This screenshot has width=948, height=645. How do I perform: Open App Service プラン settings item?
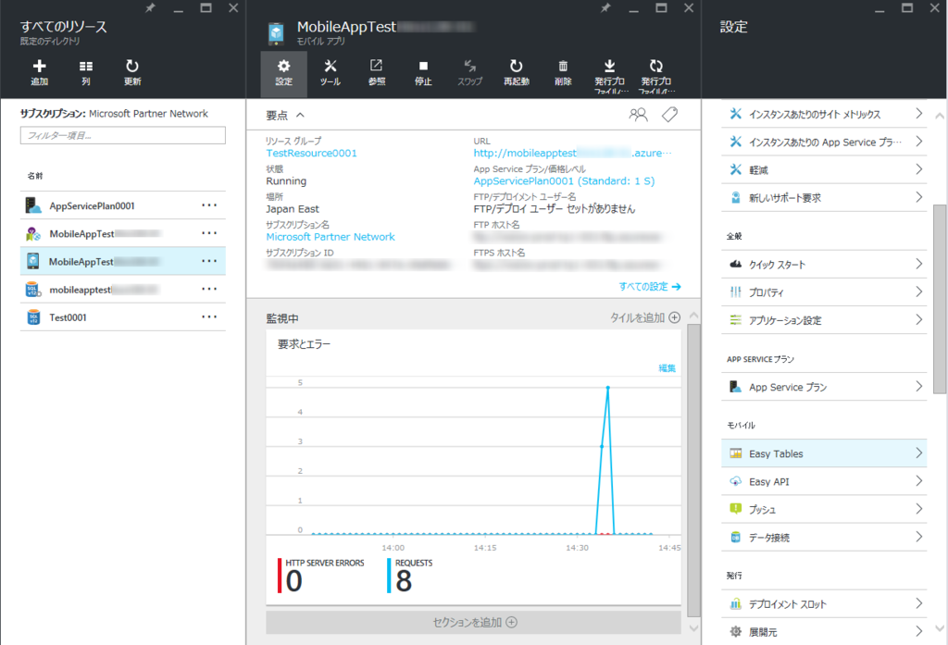823,387
